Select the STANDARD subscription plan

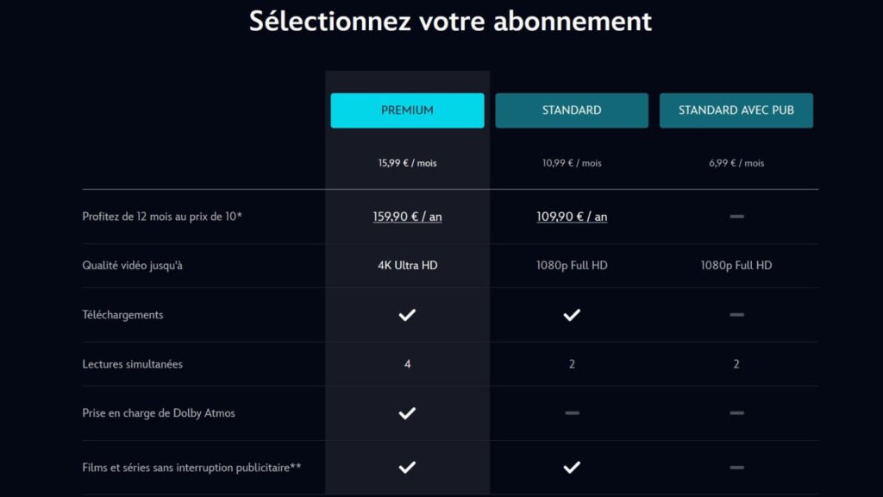click(571, 110)
